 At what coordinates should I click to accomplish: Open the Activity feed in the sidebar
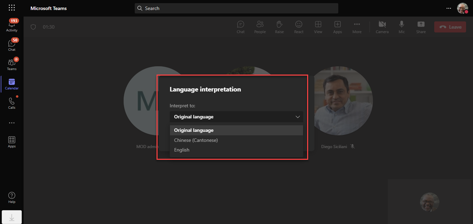[11, 24]
